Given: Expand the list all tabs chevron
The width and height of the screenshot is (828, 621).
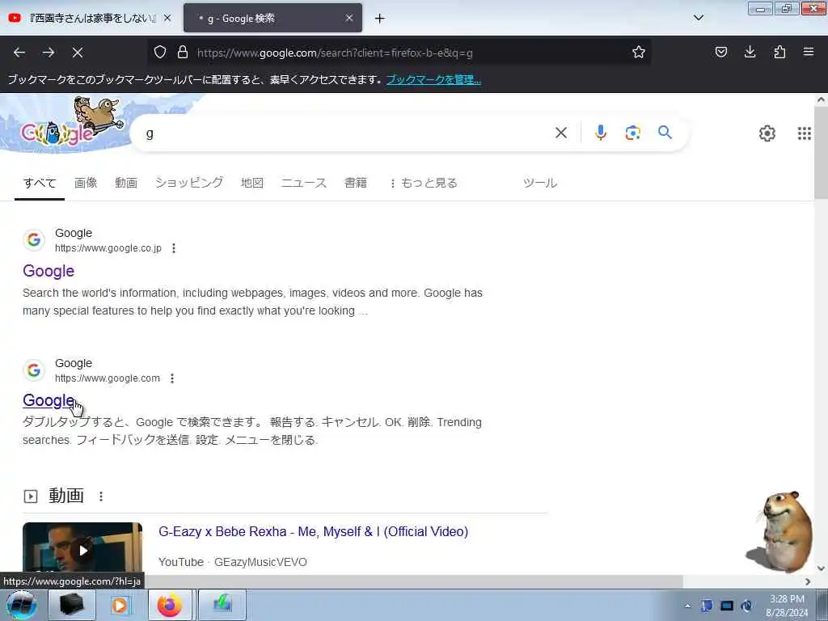Looking at the screenshot, I should [698, 18].
